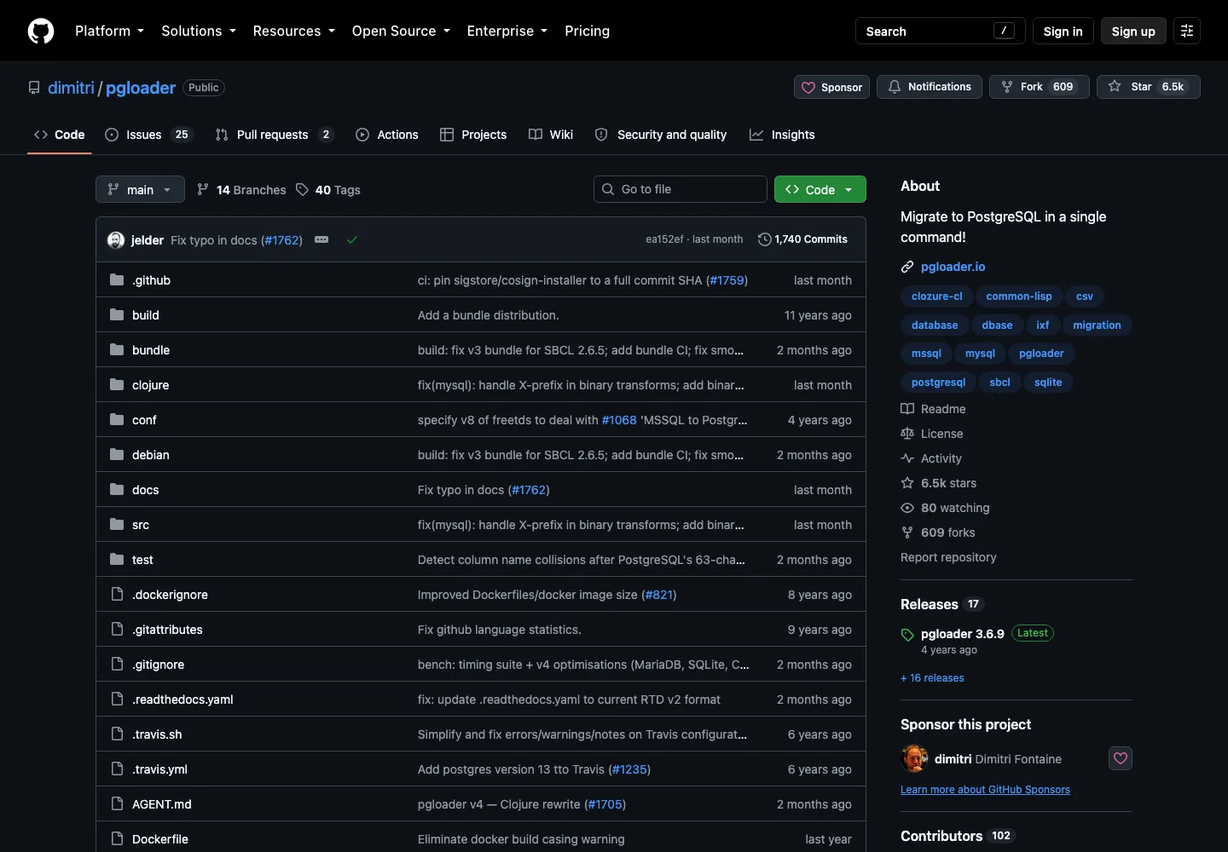Screen dimensions: 1228x852
Task: Click the repository icon before dimitri
Action: click(x=34, y=88)
